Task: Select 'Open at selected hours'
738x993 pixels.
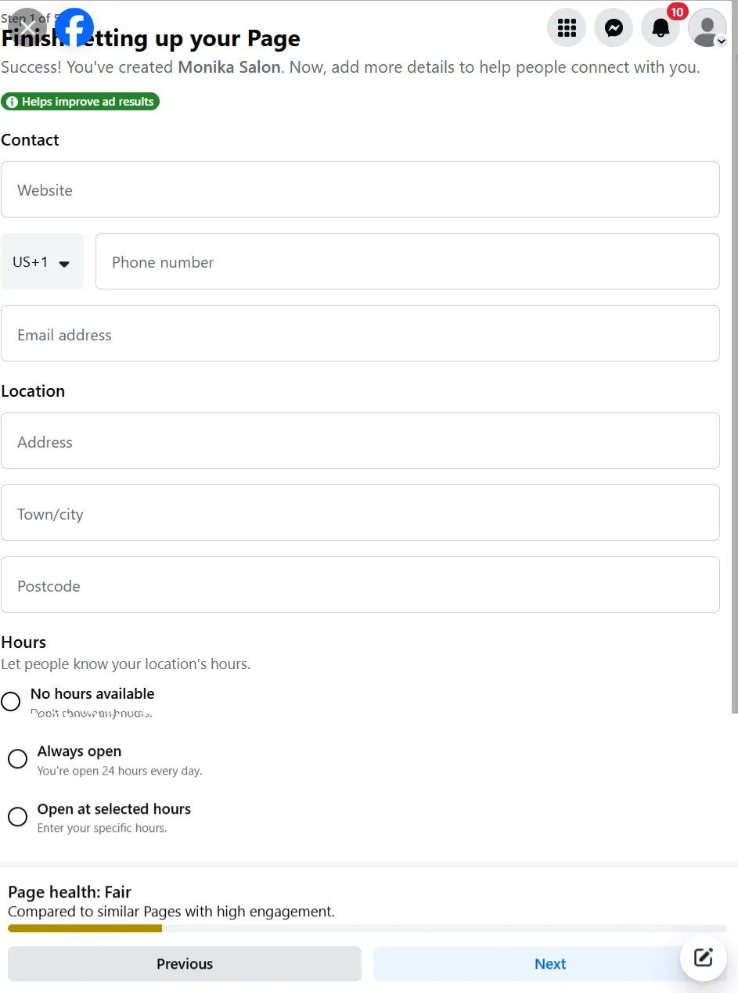Action: 17,816
